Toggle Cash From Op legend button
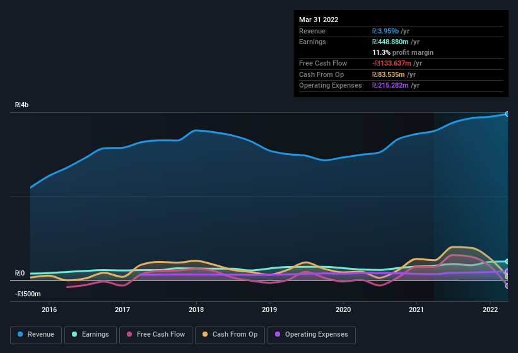The image size is (518, 353). coord(230,335)
